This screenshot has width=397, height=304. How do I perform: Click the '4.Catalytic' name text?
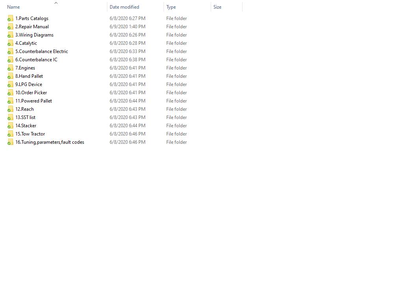tap(26, 43)
